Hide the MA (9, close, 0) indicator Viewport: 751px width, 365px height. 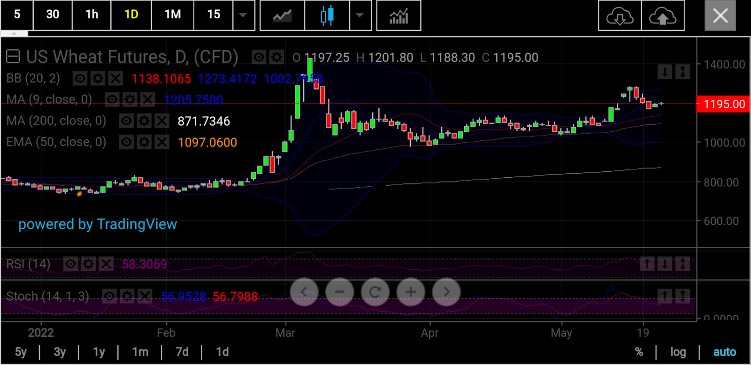tap(112, 99)
